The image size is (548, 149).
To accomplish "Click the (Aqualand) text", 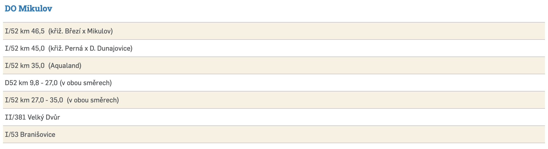I will pyautogui.click(x=65, y=66).
